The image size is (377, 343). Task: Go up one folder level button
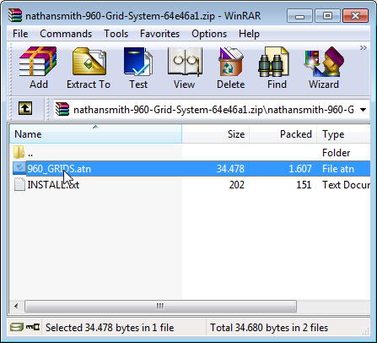25,108
